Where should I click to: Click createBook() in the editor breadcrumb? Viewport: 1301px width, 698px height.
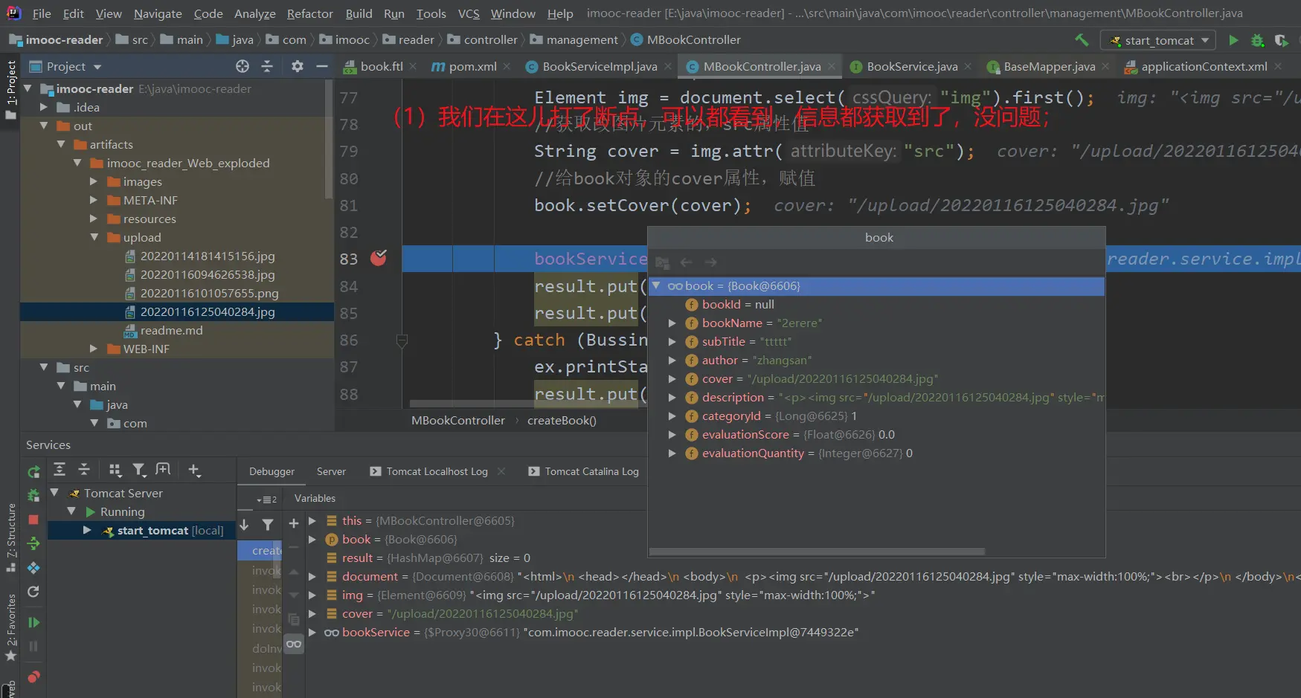[x=562, y=420]
